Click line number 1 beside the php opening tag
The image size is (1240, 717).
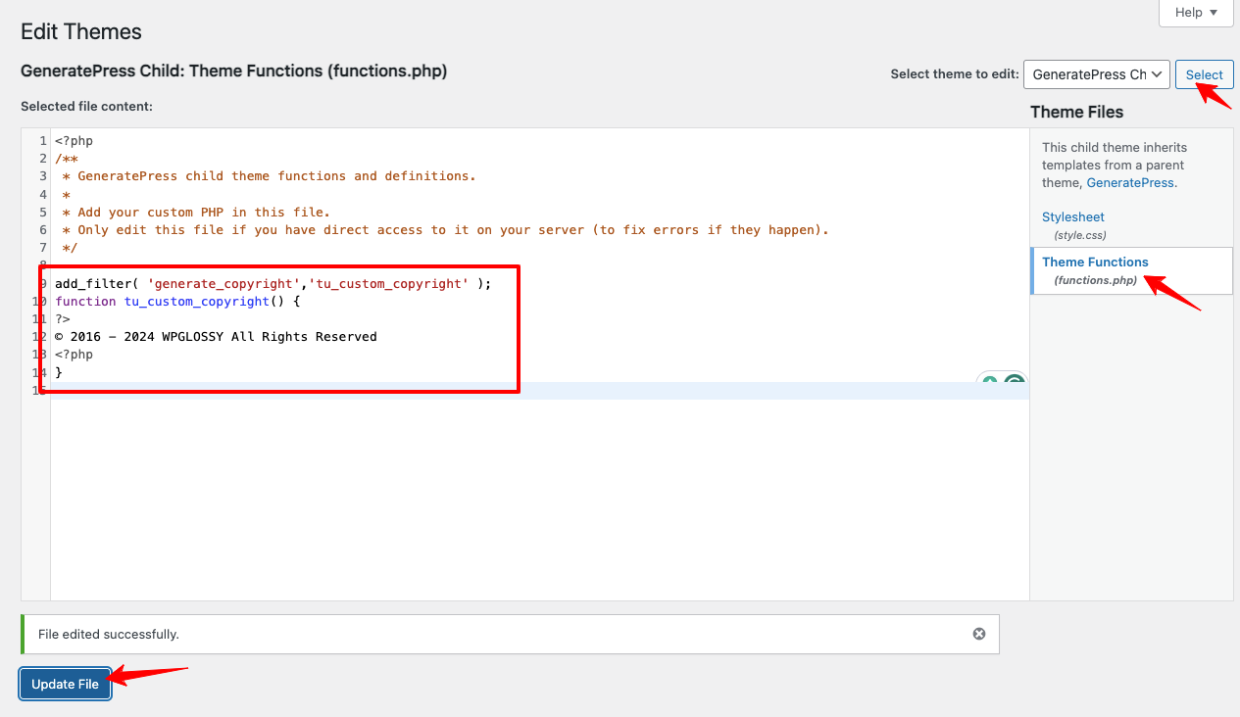point(43,140)
